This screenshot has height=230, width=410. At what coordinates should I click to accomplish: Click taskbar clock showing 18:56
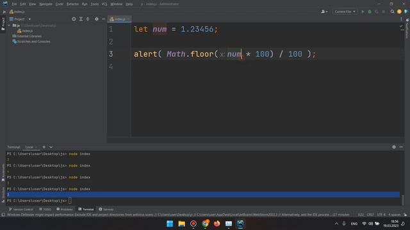(391, 224)
